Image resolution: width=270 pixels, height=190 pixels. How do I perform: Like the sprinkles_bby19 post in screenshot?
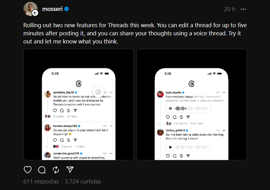(55, 110)
